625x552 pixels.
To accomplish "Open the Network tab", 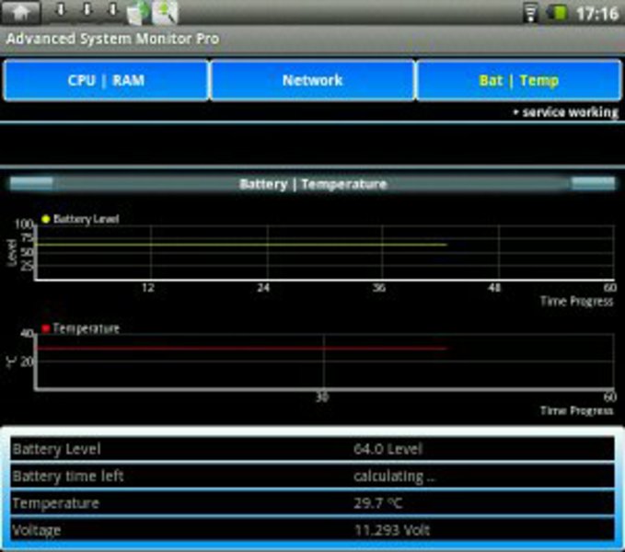I will 312,80.
